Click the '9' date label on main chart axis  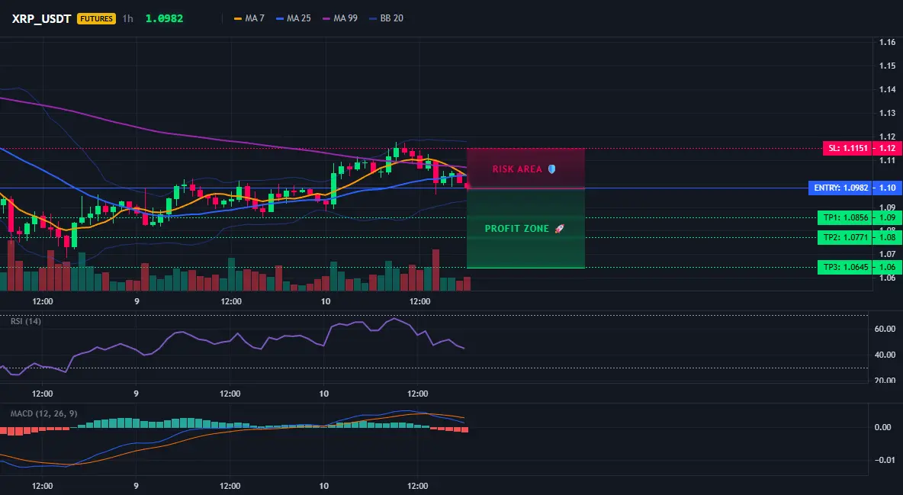(x=137, y=301)
